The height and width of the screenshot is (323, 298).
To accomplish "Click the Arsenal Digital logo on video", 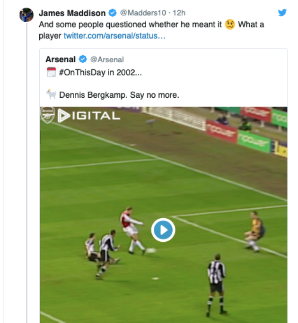I will (x=80, y=115).
